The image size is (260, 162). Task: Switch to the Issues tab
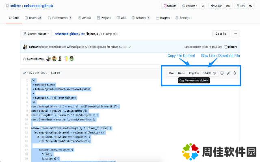pyautogui.click(x=33, y=18)
